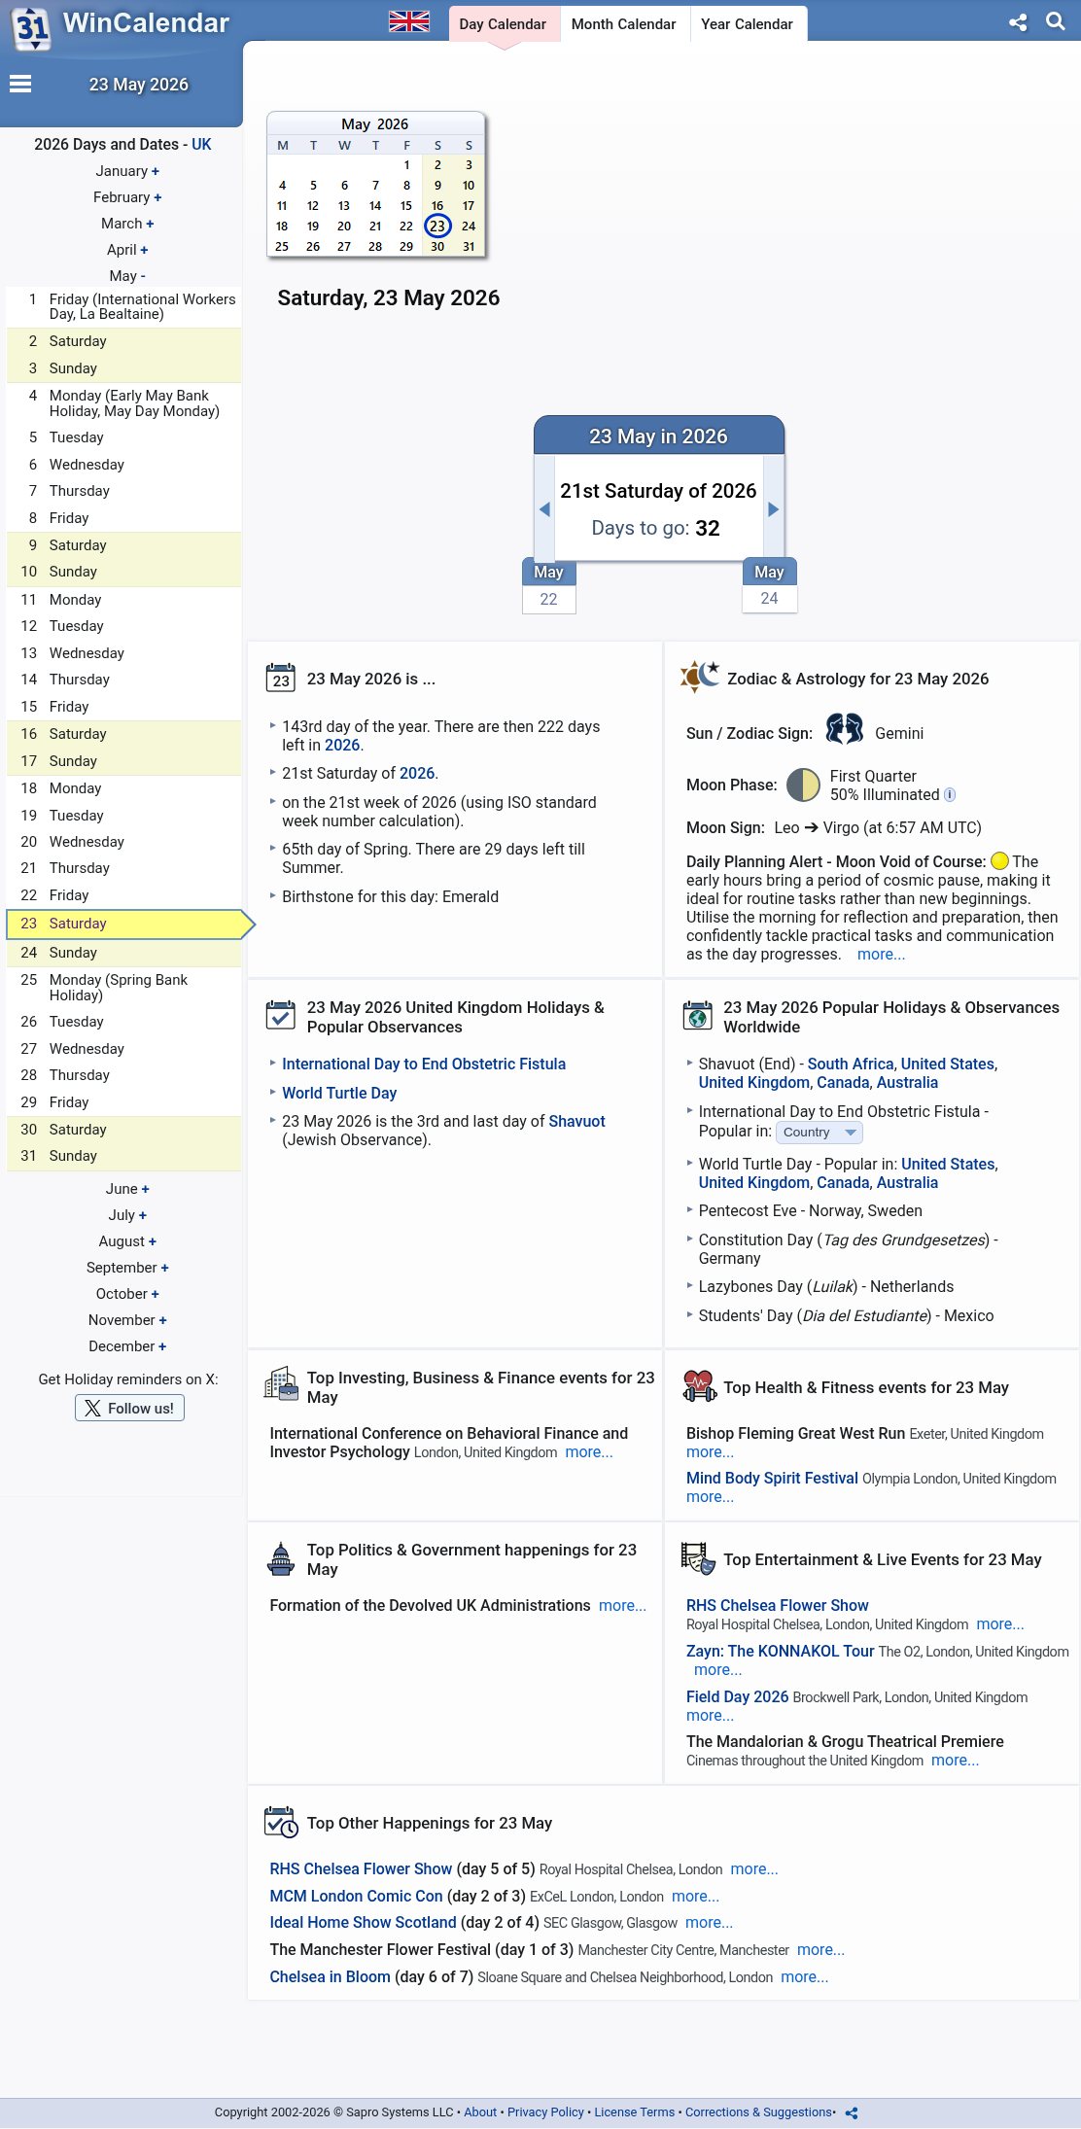Select 25 Monday Spring Bank Holiday row
The width and height of the screenshot is (1081, 2129).
pyautogui.click(x=123, y=988)
